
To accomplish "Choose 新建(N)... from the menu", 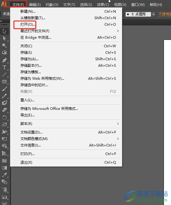I will 66,12.
